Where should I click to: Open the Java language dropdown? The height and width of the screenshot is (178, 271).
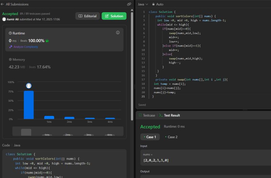(x=143, y=4)
